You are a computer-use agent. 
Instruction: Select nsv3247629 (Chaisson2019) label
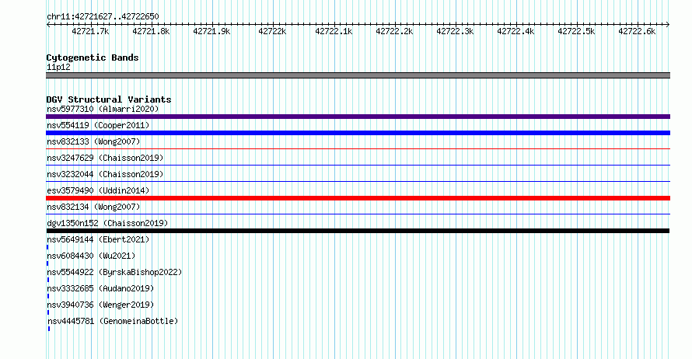105,158
